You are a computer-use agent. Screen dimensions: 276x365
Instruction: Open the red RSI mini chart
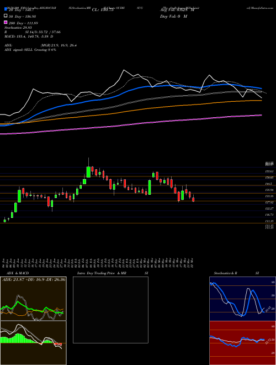click(x=242, y=343)
